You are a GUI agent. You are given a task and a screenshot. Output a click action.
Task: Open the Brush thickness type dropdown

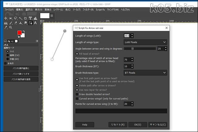coord(145,73)
